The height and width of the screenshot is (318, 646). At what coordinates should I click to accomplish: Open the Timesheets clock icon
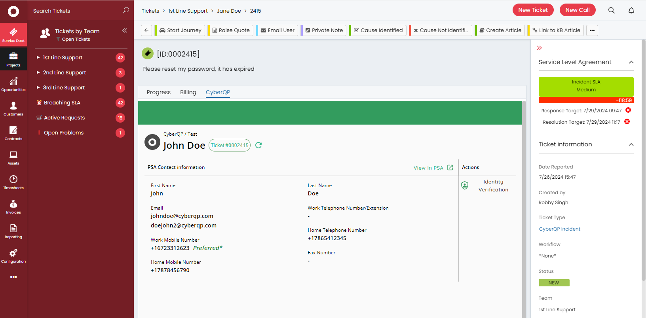[13, 182]
